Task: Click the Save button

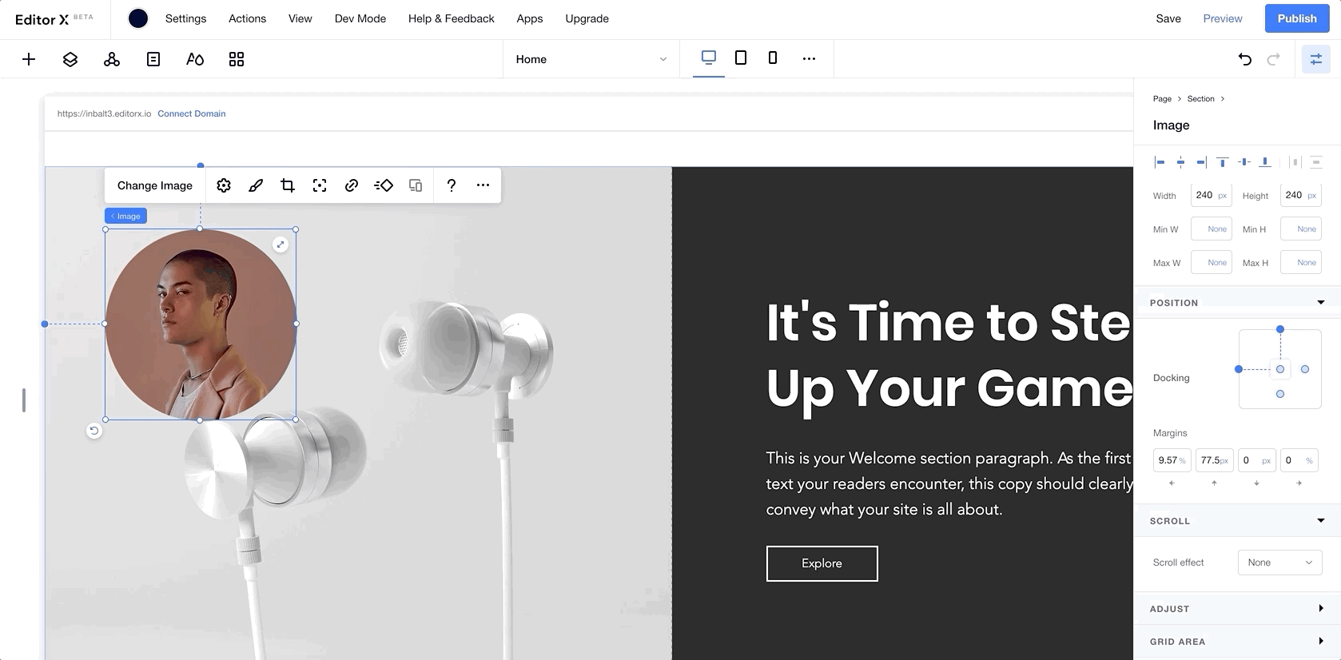Action: point(1168,18)
